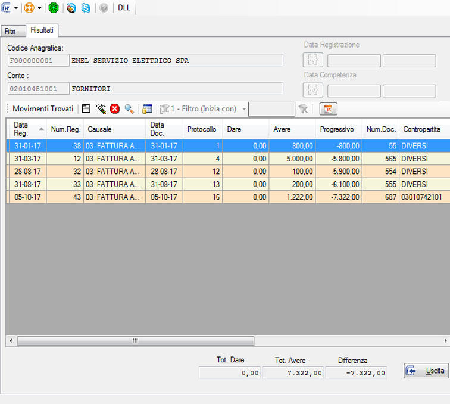Click the Contropartita cell 03010742101

click(x=424, y=197)
